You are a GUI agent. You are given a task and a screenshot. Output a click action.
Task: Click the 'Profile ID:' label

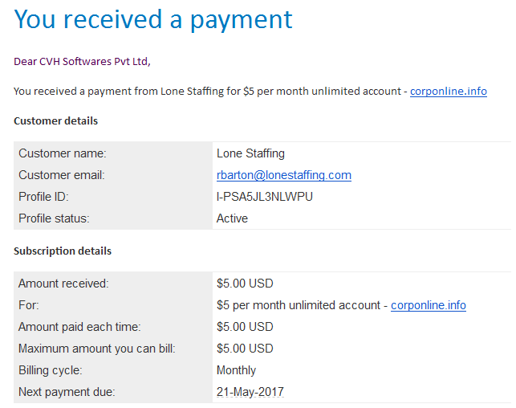(x=46, y=197)
